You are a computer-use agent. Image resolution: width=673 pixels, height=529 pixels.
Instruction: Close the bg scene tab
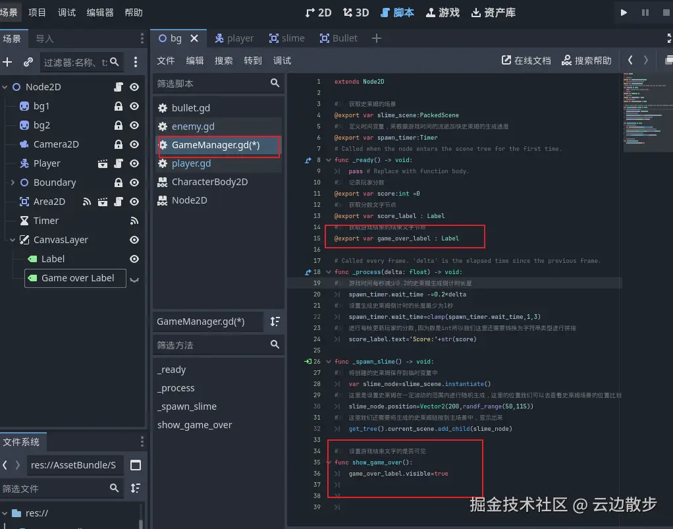pos(194,38)
